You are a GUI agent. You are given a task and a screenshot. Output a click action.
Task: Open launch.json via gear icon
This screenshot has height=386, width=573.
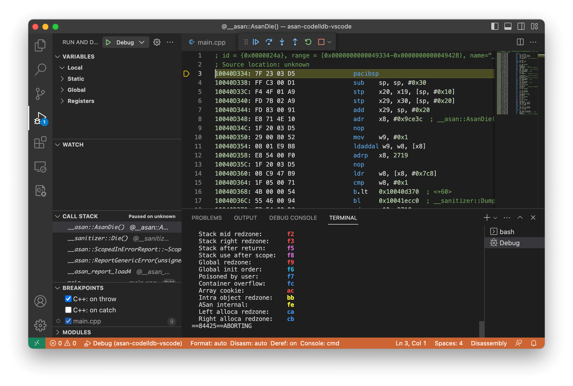pos(157,42)
